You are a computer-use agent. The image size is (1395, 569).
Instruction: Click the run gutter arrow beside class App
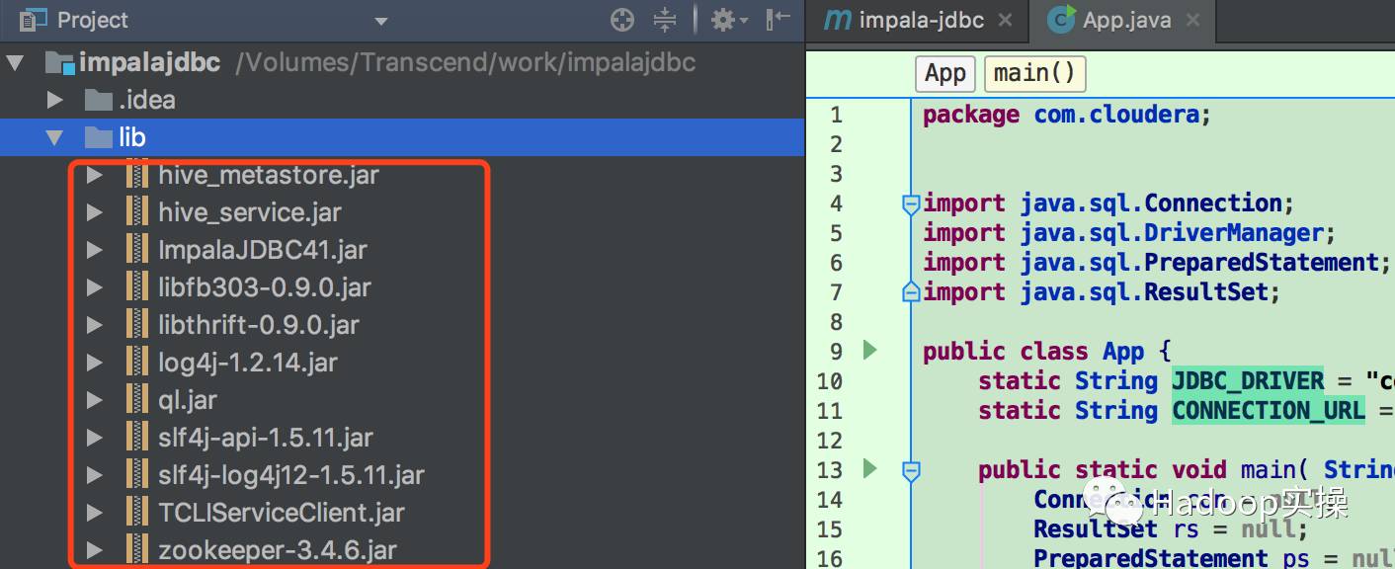tap(869, 350)
